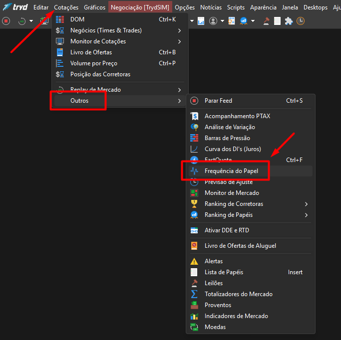Select Frequência do Papel
The width and height of the screenshot is (341, 340).
point(250,171)
